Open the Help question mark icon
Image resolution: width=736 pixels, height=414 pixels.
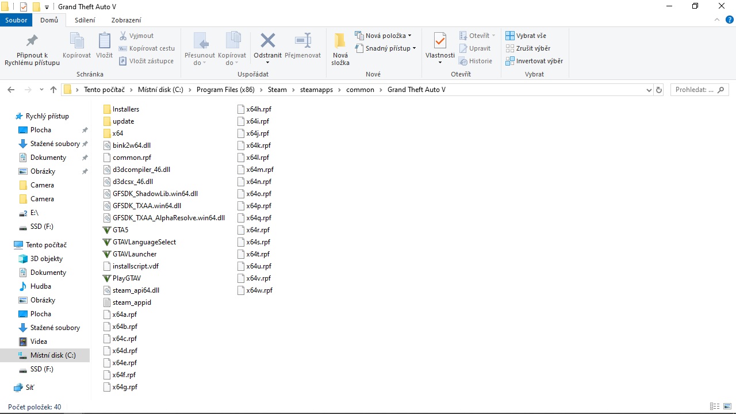(x=729, y=20)
